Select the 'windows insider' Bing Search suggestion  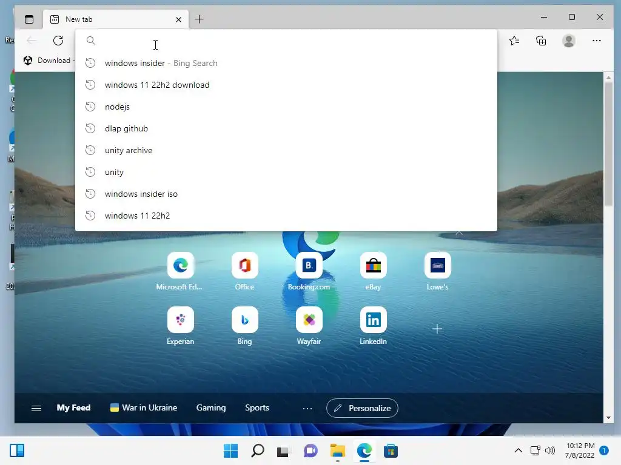[286, 63]
